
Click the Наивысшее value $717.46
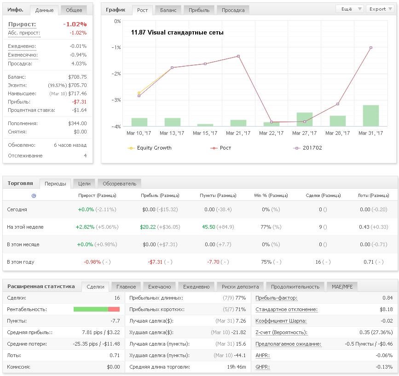(77, 93)
